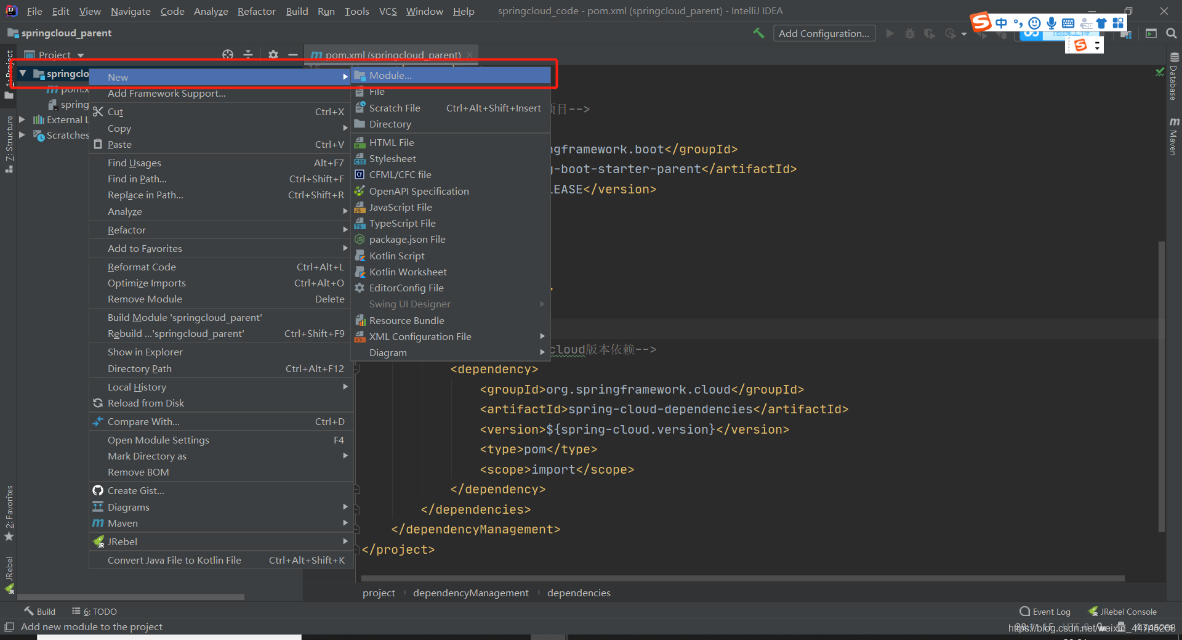Expand Scratches and Consoles tree node
This screenshot has width=1182, height=640.
click(x=22, y=135)
